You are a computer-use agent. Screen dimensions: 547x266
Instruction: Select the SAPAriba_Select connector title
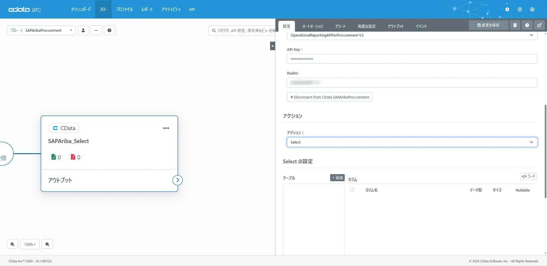coord(68,141)
